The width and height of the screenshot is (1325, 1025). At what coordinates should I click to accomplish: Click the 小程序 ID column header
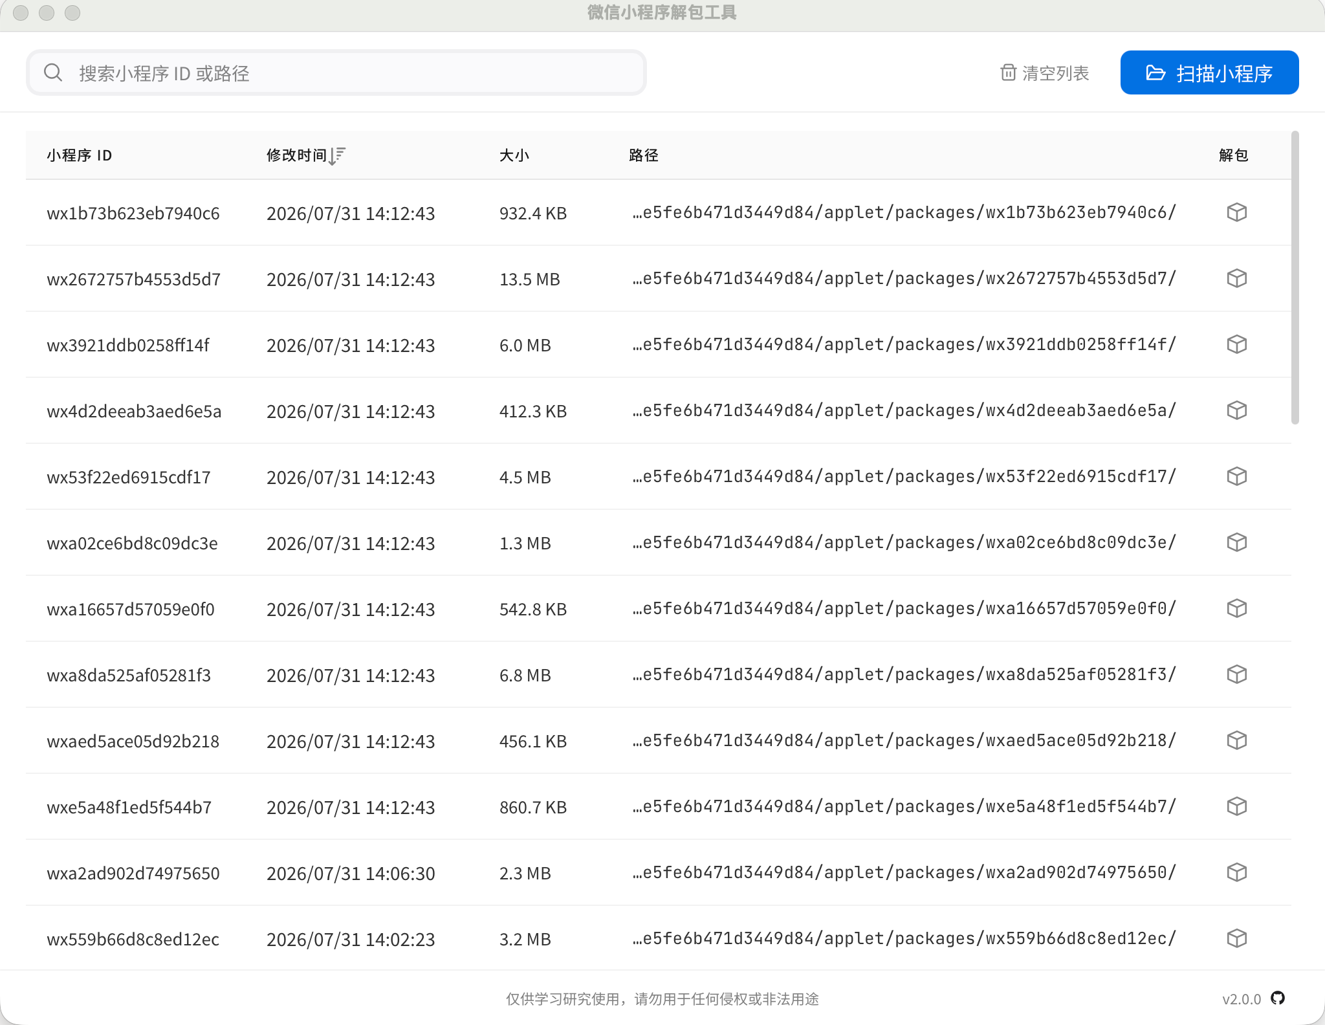[x=79, y=155]
